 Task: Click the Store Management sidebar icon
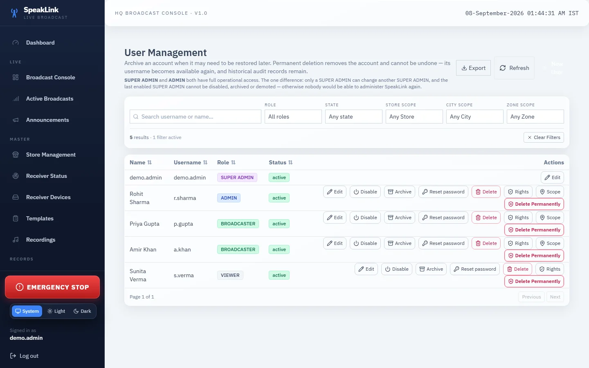[16, 155]
